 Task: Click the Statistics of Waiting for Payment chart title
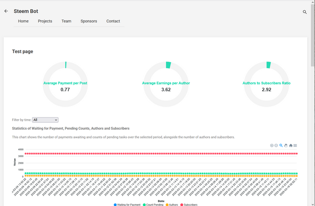pos(71,128)
